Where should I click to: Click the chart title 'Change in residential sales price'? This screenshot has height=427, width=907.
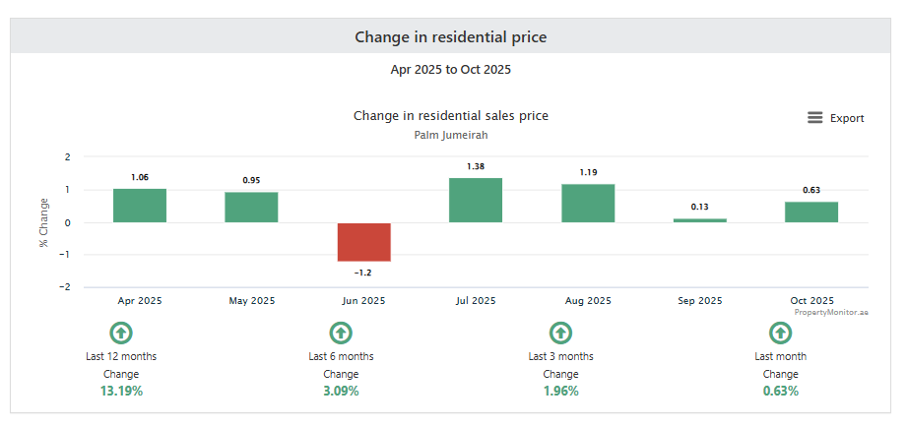(x=451, y=116)
